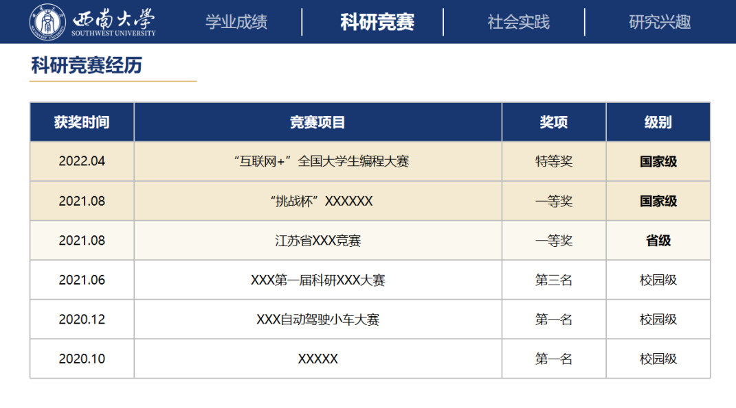Select the XXX第一届科研XXX大赛 cell
This screenshot has width=736, height=408.
pyautogui.click(x=317, y=280)
